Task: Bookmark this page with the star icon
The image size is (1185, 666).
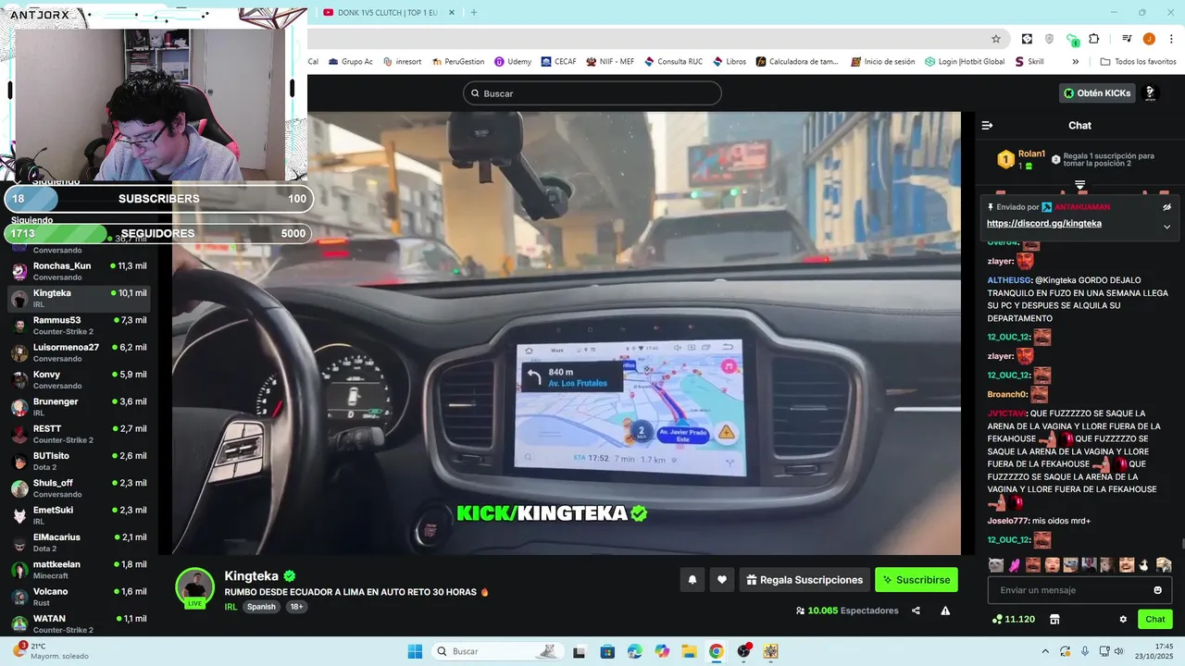Action: pos(996,39)
